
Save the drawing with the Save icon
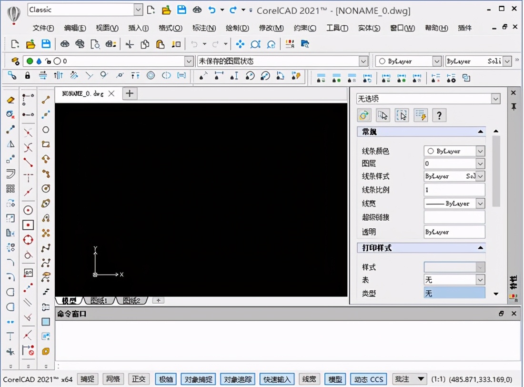(45, 44)
